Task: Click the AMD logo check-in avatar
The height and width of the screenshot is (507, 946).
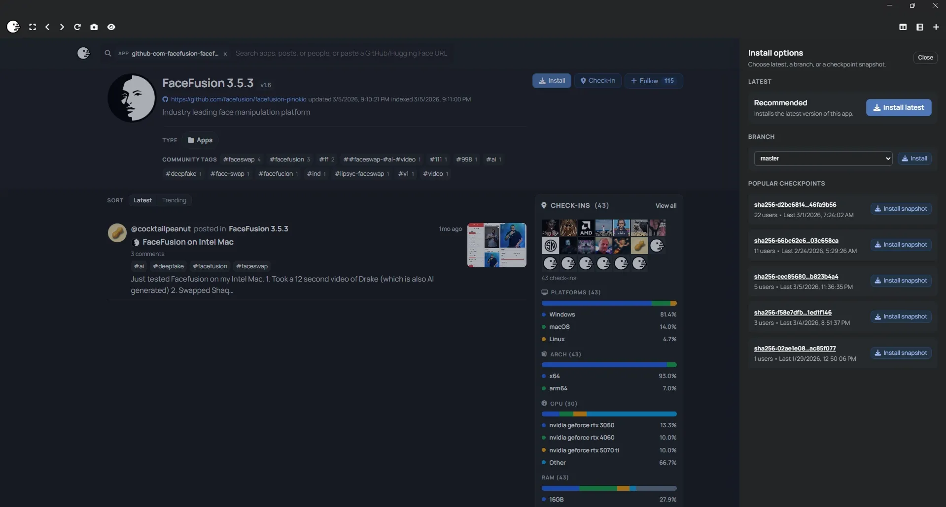Action: tap(586, 228)
